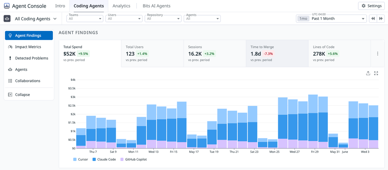Switch to the Analytics tab

[121, 6]
